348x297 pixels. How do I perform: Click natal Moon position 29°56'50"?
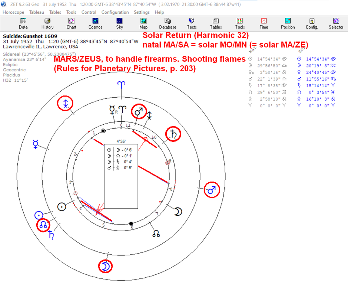[x=269, y=66]
